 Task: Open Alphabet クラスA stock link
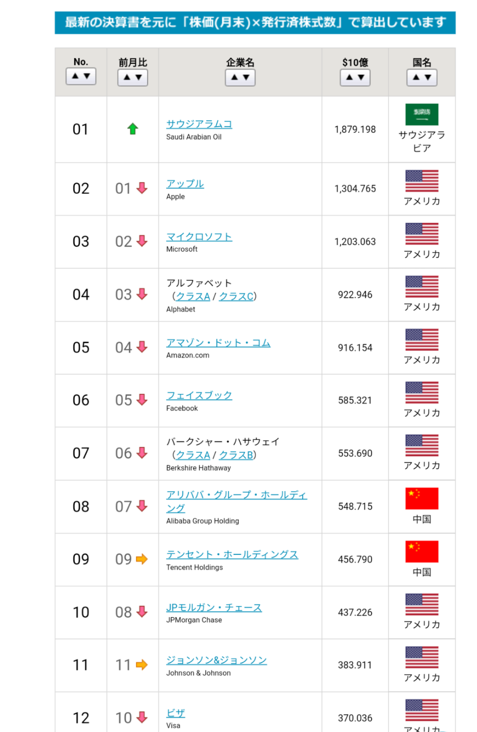pos(193,296)
